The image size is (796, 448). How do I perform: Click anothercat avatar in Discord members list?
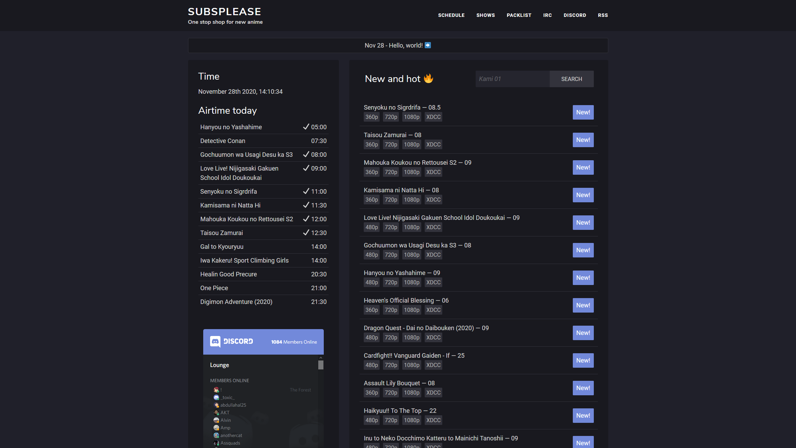coord(216,435)
